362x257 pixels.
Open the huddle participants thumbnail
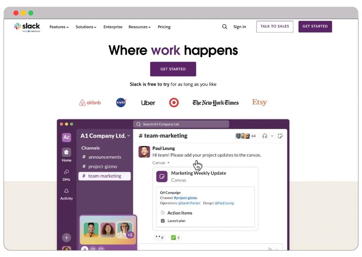tap(108, 230)
